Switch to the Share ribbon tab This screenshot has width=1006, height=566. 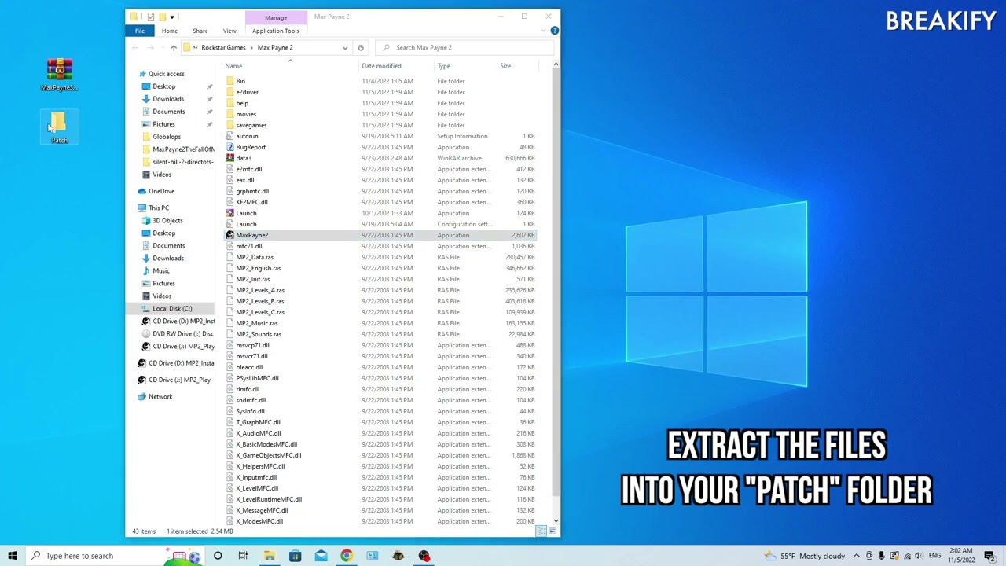click(x=200, y=31)
